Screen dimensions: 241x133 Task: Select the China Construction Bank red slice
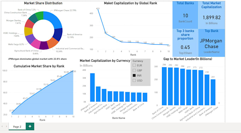[x=30, y=24]
